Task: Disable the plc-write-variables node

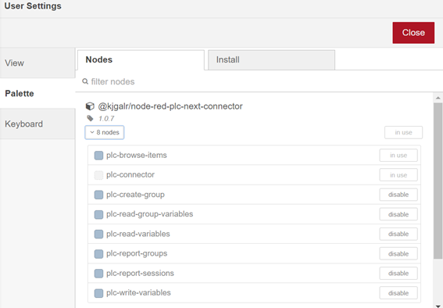Action: (398, 293)
